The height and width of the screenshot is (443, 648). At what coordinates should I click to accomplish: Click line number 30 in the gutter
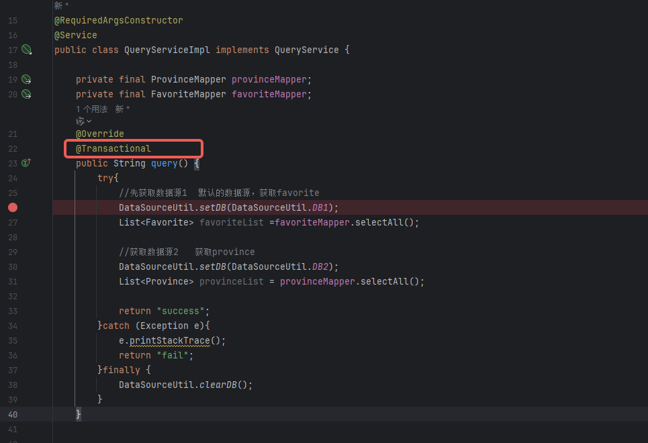pos(13,266)
